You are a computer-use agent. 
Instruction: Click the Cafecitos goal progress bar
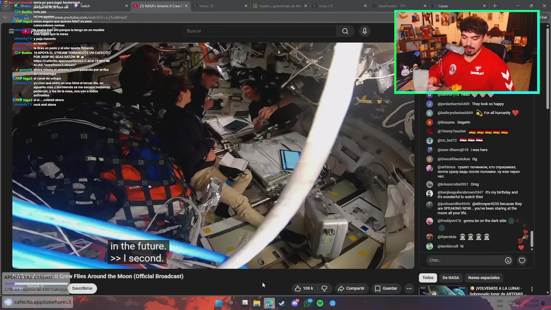[35, 284]
